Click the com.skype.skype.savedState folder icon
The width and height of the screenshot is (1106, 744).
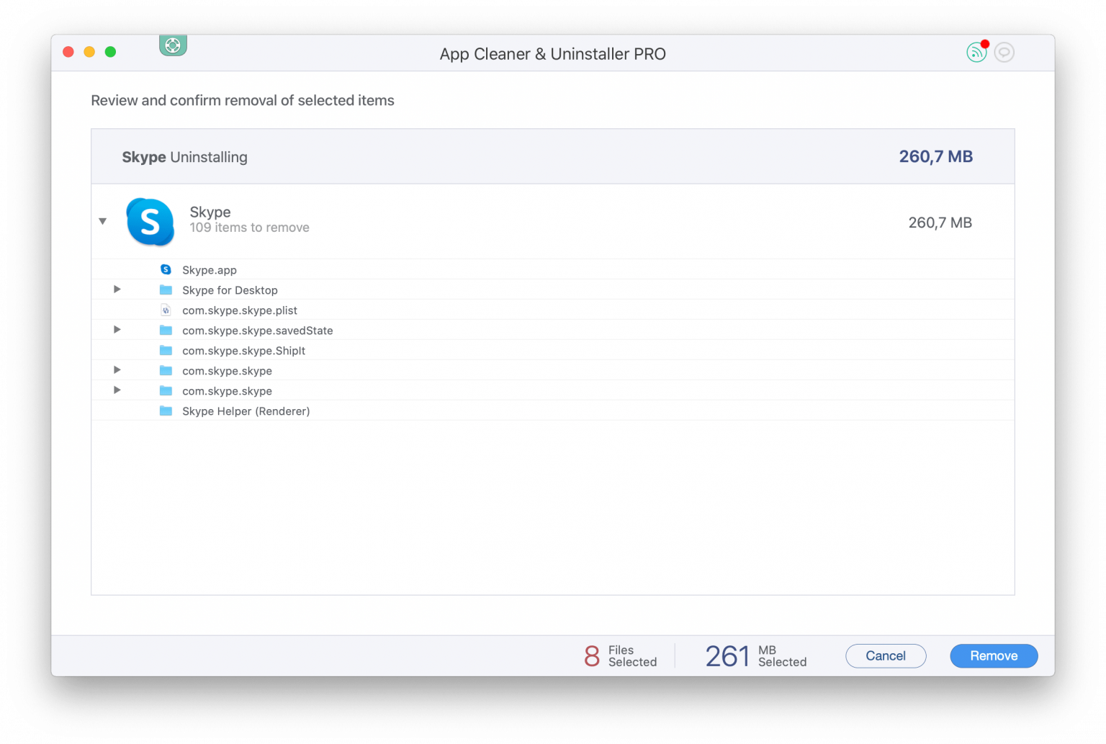pos(166,330)
